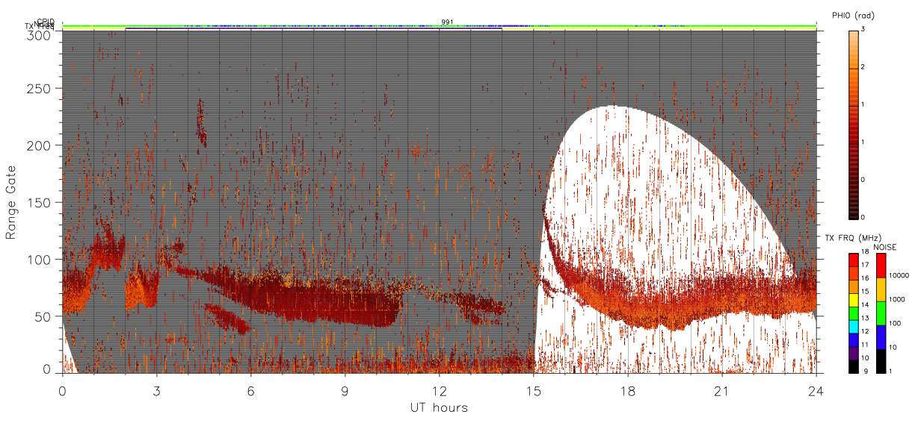Click the '2' label on the PHI0 colorbar
This screenshot has width=918, height=423.
[x=864, y=69]
